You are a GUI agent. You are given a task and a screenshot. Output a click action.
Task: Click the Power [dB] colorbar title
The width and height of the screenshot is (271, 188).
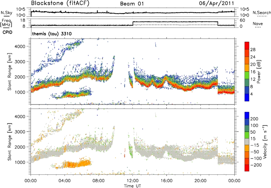tap(259, 72)
